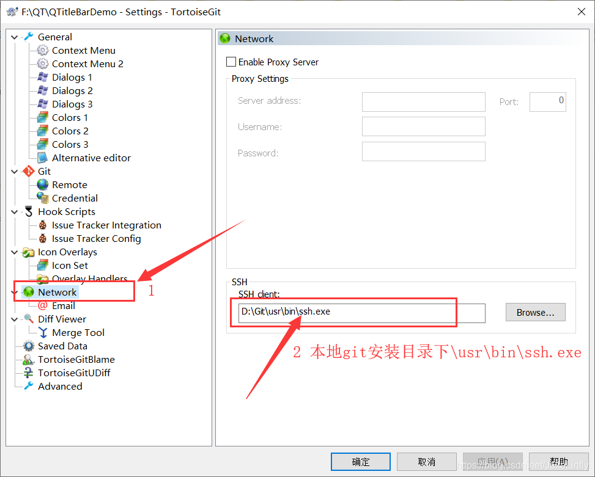Collapse the Icon Overlays tree node
The height and width of the screenshot is (477, 595).
15,252
